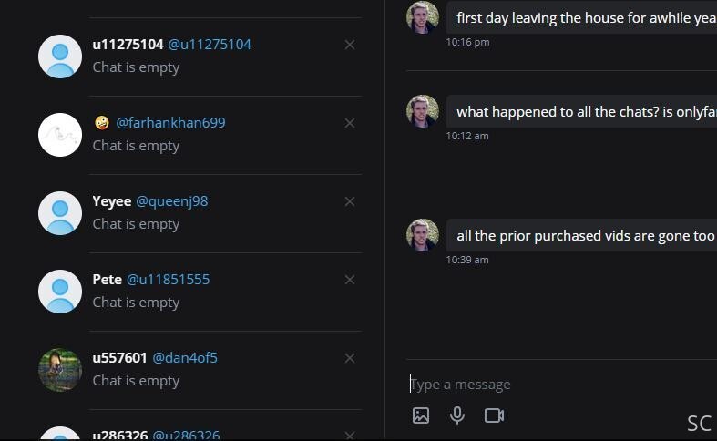This screenshot has height=441, width=717.
Task: Remove the u557601 @dan4of5 chat with X
Action: point(350,358)
